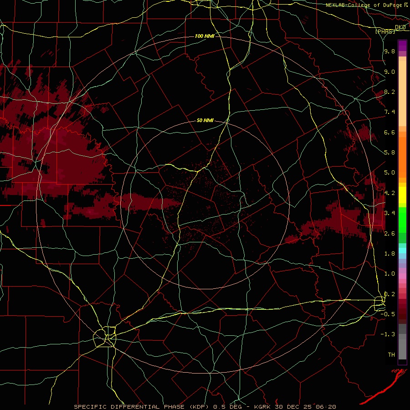This screenshot has width=410, height=410.
Task: Click the TH threshold label on the scale
Action: (391, 355)
